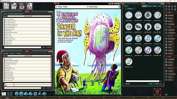
Task: Open Occupations in Character sidebar
Action: point(171,74)
